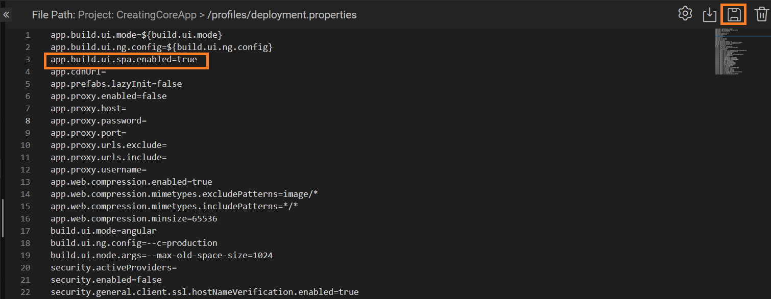Place cursor in app.proxy.enabled=false line
771x299 pixels.
pos(108,96)
